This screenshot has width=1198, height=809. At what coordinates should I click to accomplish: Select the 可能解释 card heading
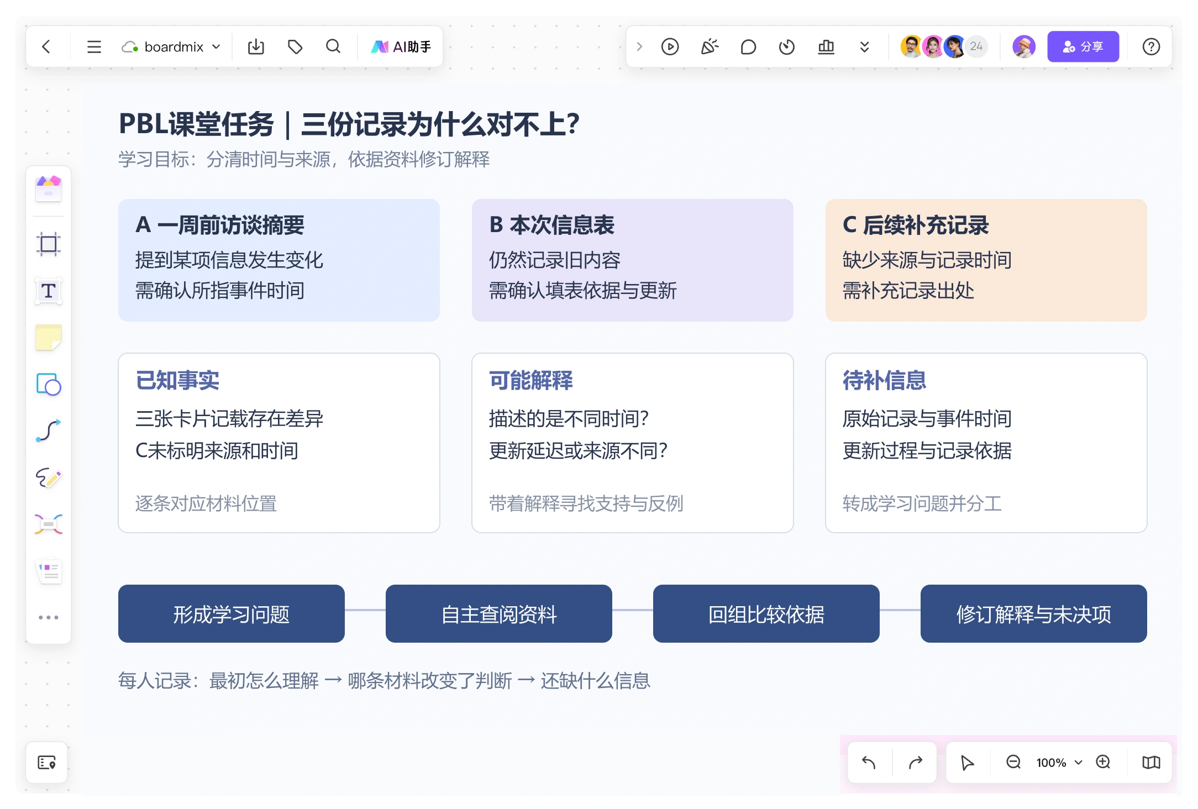click(x=531, y=380)
